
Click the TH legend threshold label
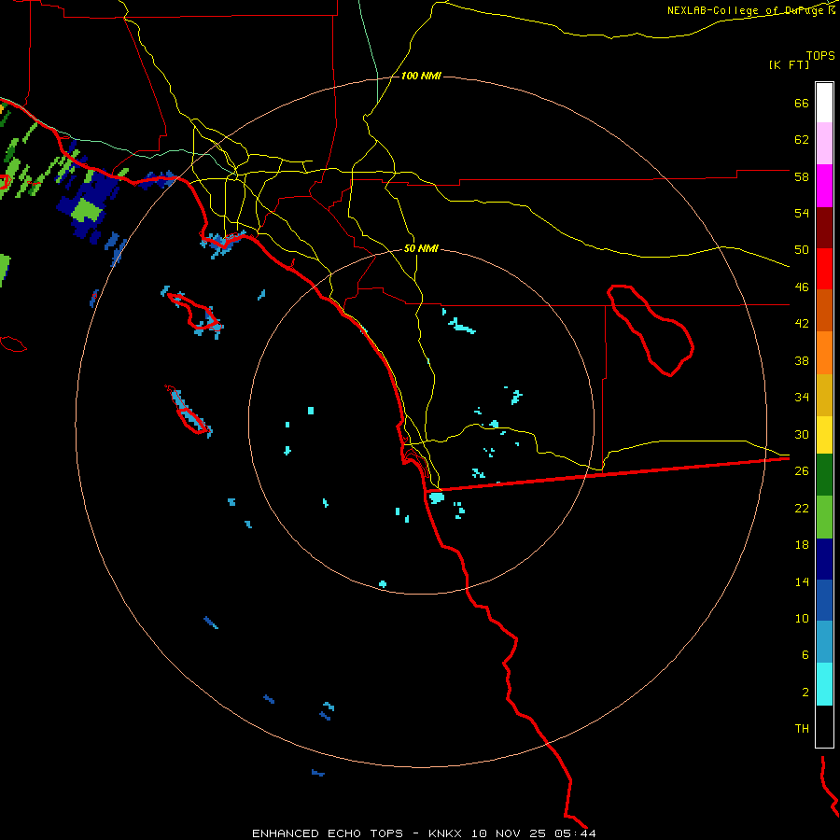(802, 729)
